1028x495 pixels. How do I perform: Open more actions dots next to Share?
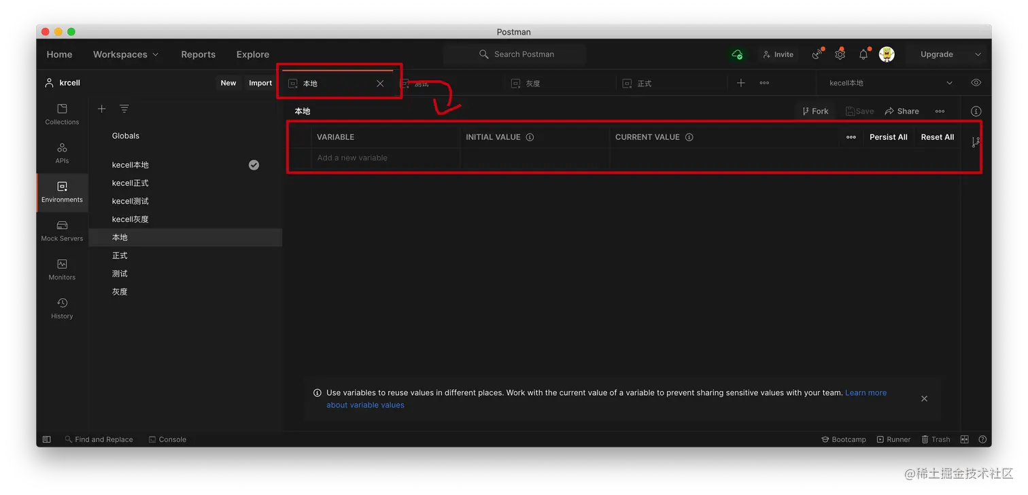940,111
